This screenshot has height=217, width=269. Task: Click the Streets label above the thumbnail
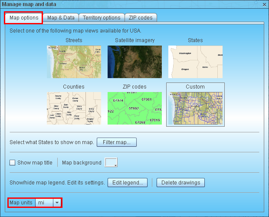[74, 40]
